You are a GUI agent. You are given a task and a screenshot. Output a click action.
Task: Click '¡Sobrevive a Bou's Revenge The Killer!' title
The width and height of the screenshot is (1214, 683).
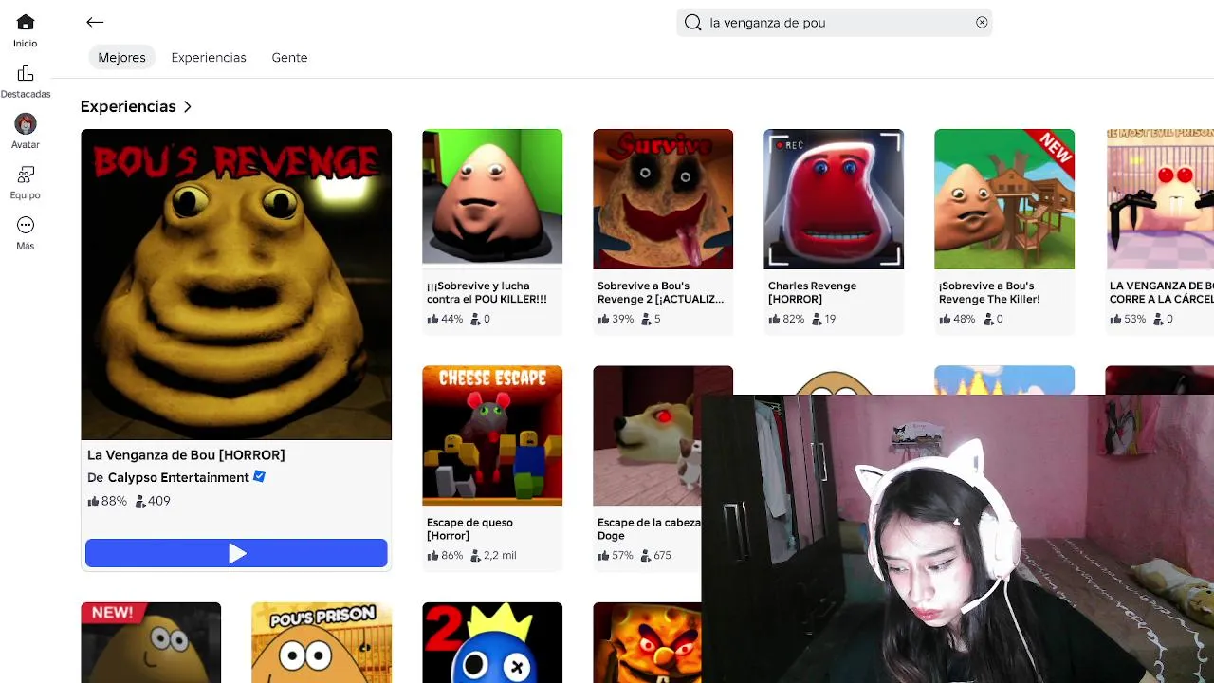[x=989, y=292]
